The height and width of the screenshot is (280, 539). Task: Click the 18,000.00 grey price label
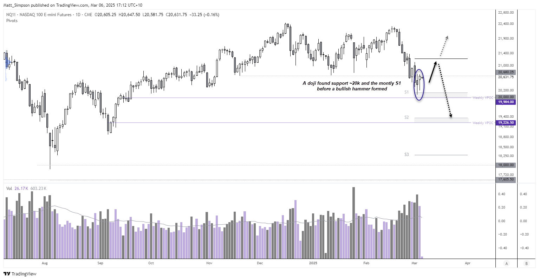pos(506,165)
